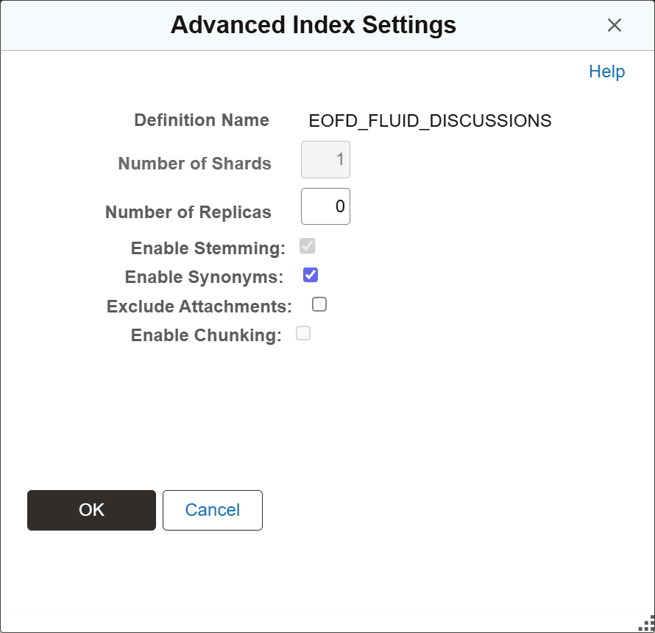Check the Exclude Attachments checkbox
The height and width of the screenshot is (633, 655).
coord(319,304)
